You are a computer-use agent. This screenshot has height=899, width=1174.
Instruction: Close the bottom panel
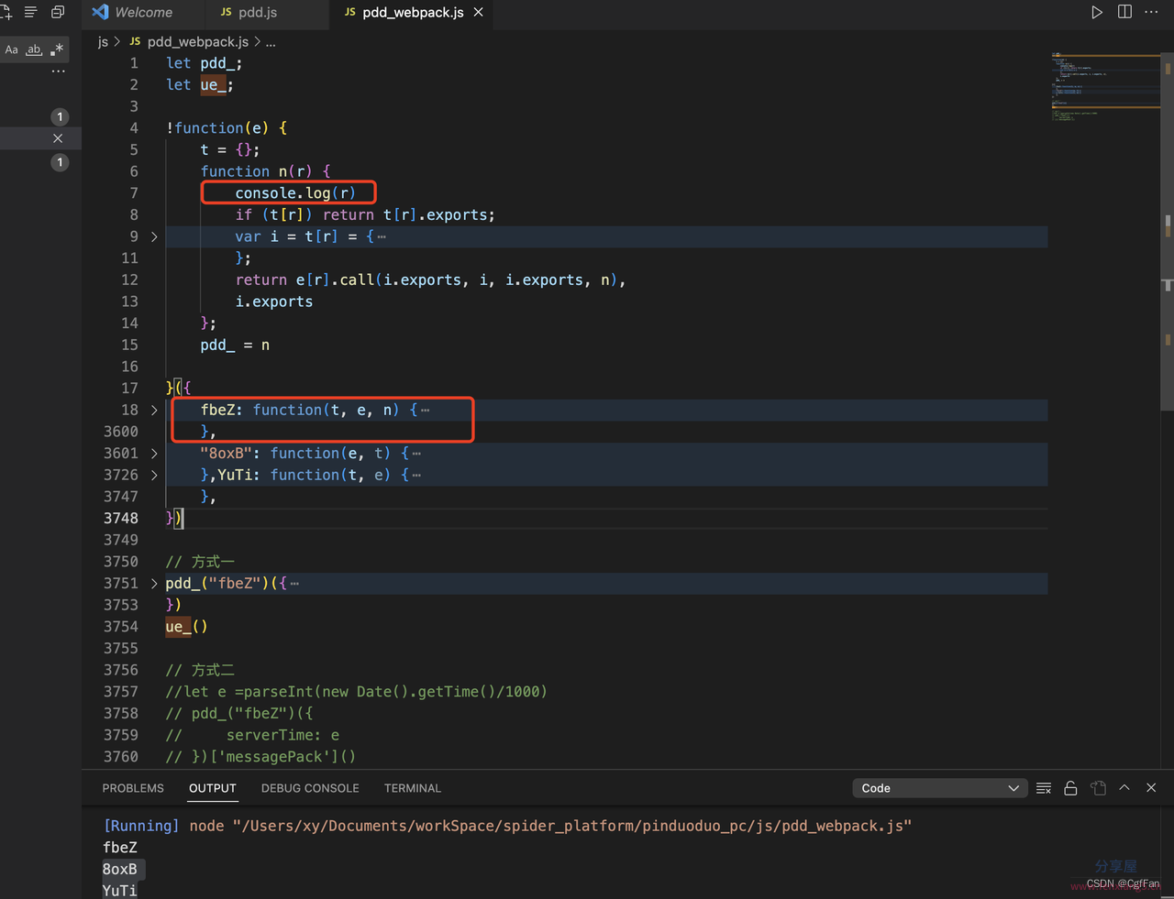(x=1151, y=788)
